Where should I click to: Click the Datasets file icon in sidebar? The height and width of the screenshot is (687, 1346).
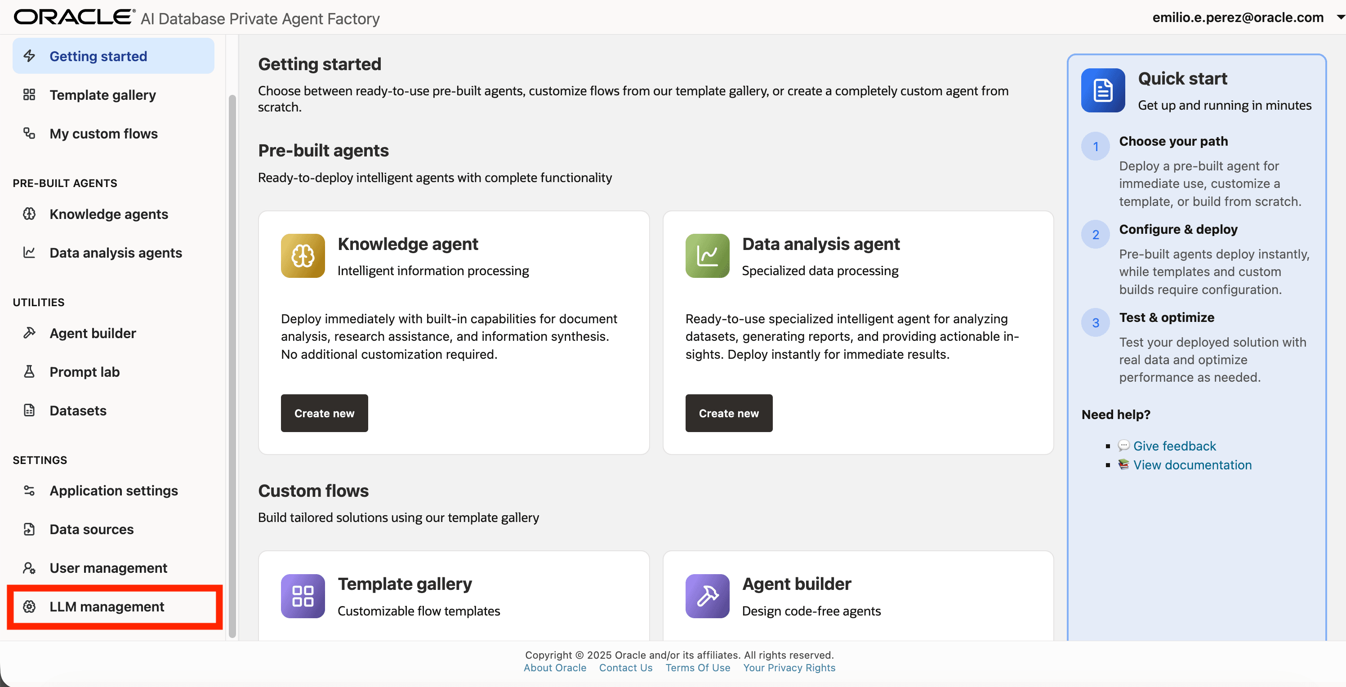[29, 410]
